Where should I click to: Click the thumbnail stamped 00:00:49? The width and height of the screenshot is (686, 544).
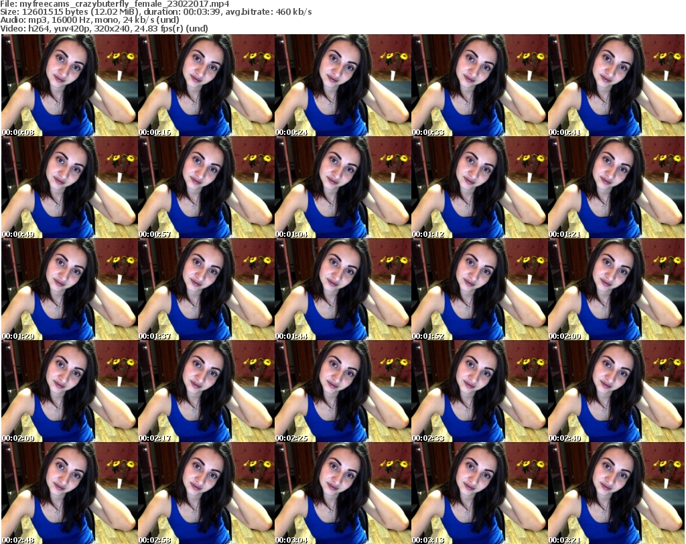tap(70, 187)
